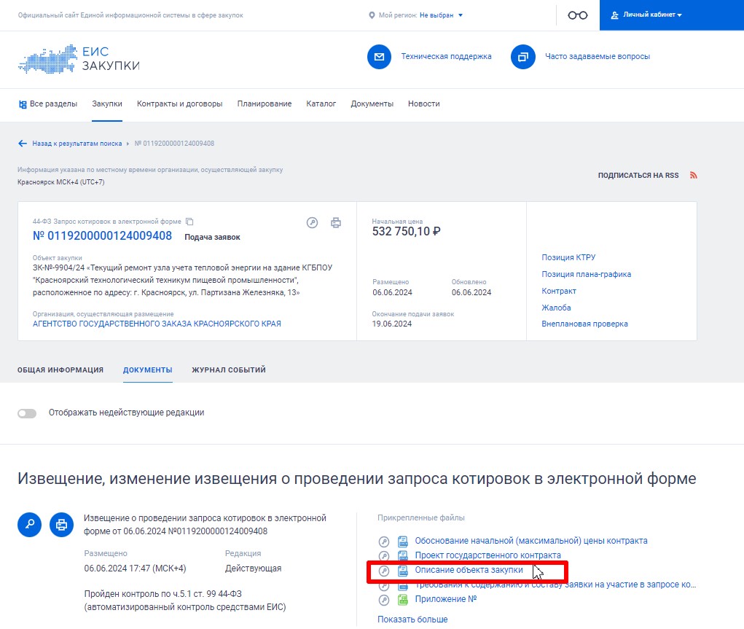Download Проект государственного контракта file
Screen dimensions: 744x629
(x=487, y=555)
